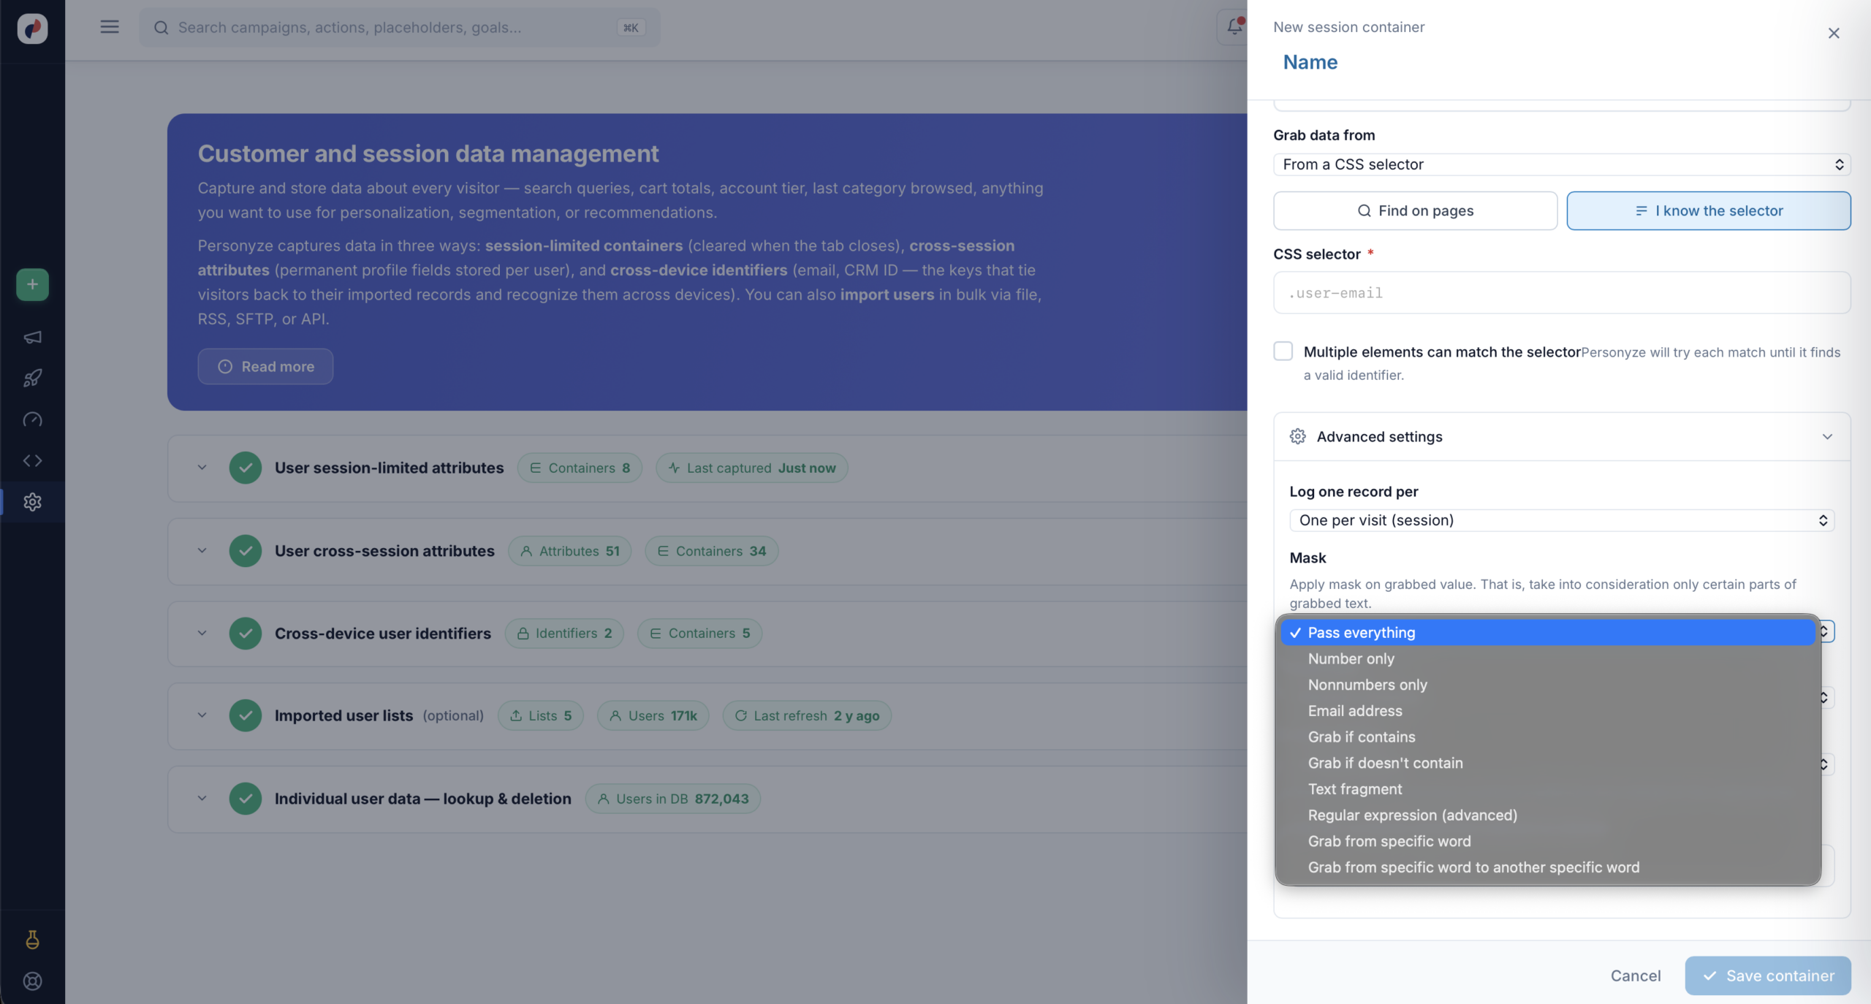Open the rocket sidebar icon

pyautogui.click(x=32, y=378)
